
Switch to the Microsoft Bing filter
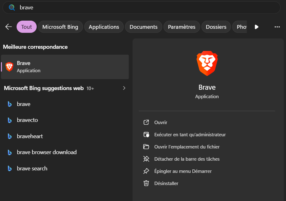pyautogui.click(x=60, y=27)
